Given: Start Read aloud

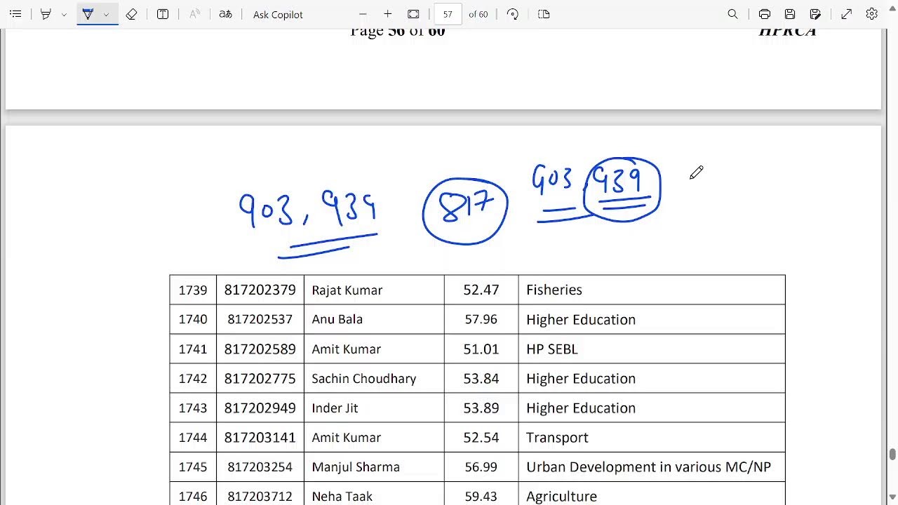Looking at the screenshot, I should click(195, 14).
